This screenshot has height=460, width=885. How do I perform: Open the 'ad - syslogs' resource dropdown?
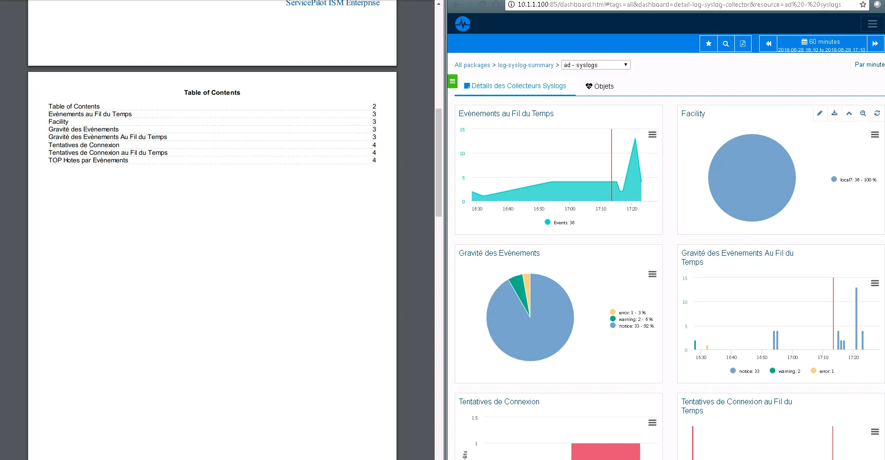click(595, 64)
